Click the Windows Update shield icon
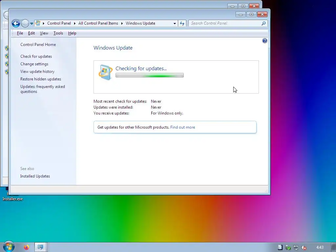The image size is (336, 252). click(x=105, y=72)
